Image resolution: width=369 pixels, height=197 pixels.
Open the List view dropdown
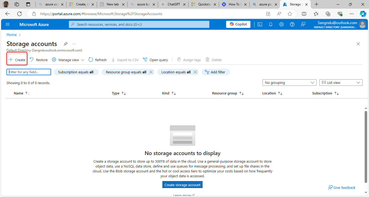[x=341, y=83]
